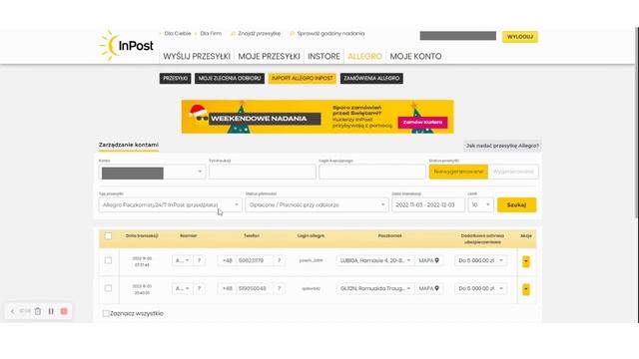The width and height of the screenshot is (639, 359).
Task: Open Dla Ciebie link
Action: coord(178,34)
